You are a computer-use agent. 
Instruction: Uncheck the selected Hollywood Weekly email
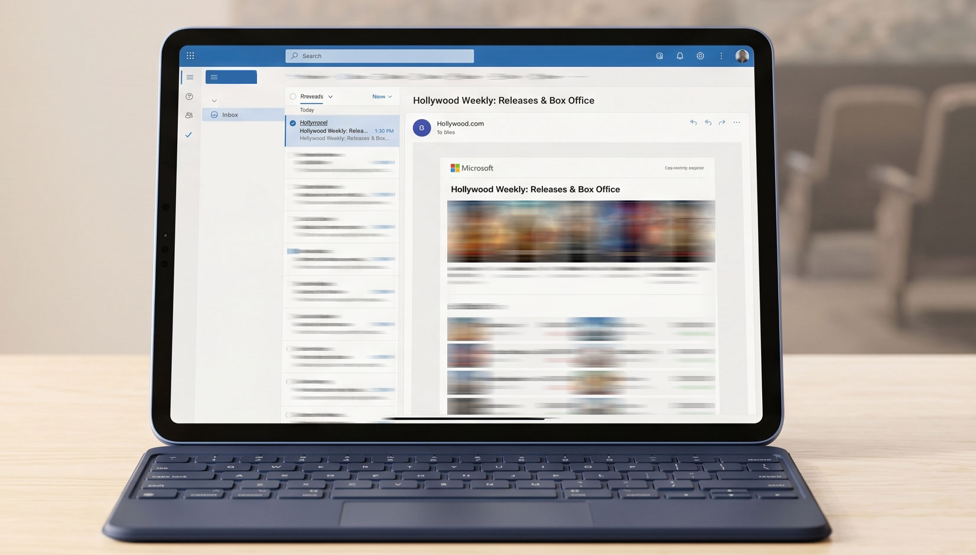tap(292, 123)
